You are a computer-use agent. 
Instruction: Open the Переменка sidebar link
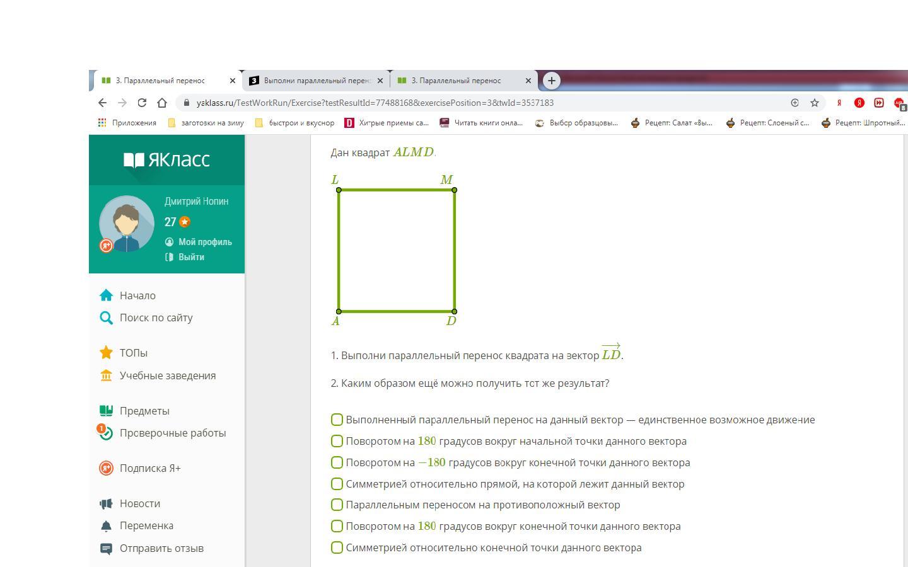[146, 525]
